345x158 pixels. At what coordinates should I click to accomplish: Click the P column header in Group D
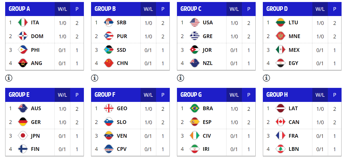point(334,9)
